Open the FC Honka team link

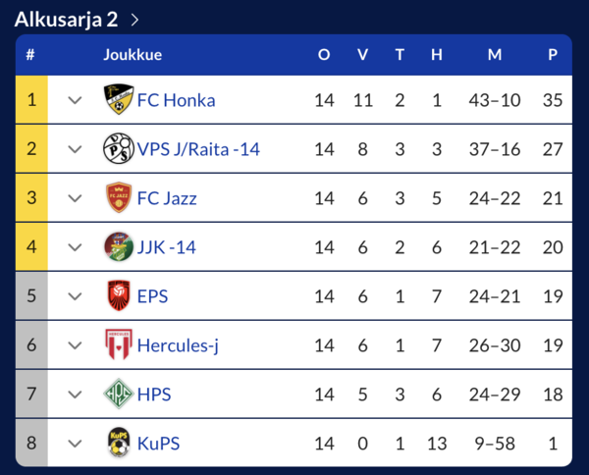tap(176, 100)
